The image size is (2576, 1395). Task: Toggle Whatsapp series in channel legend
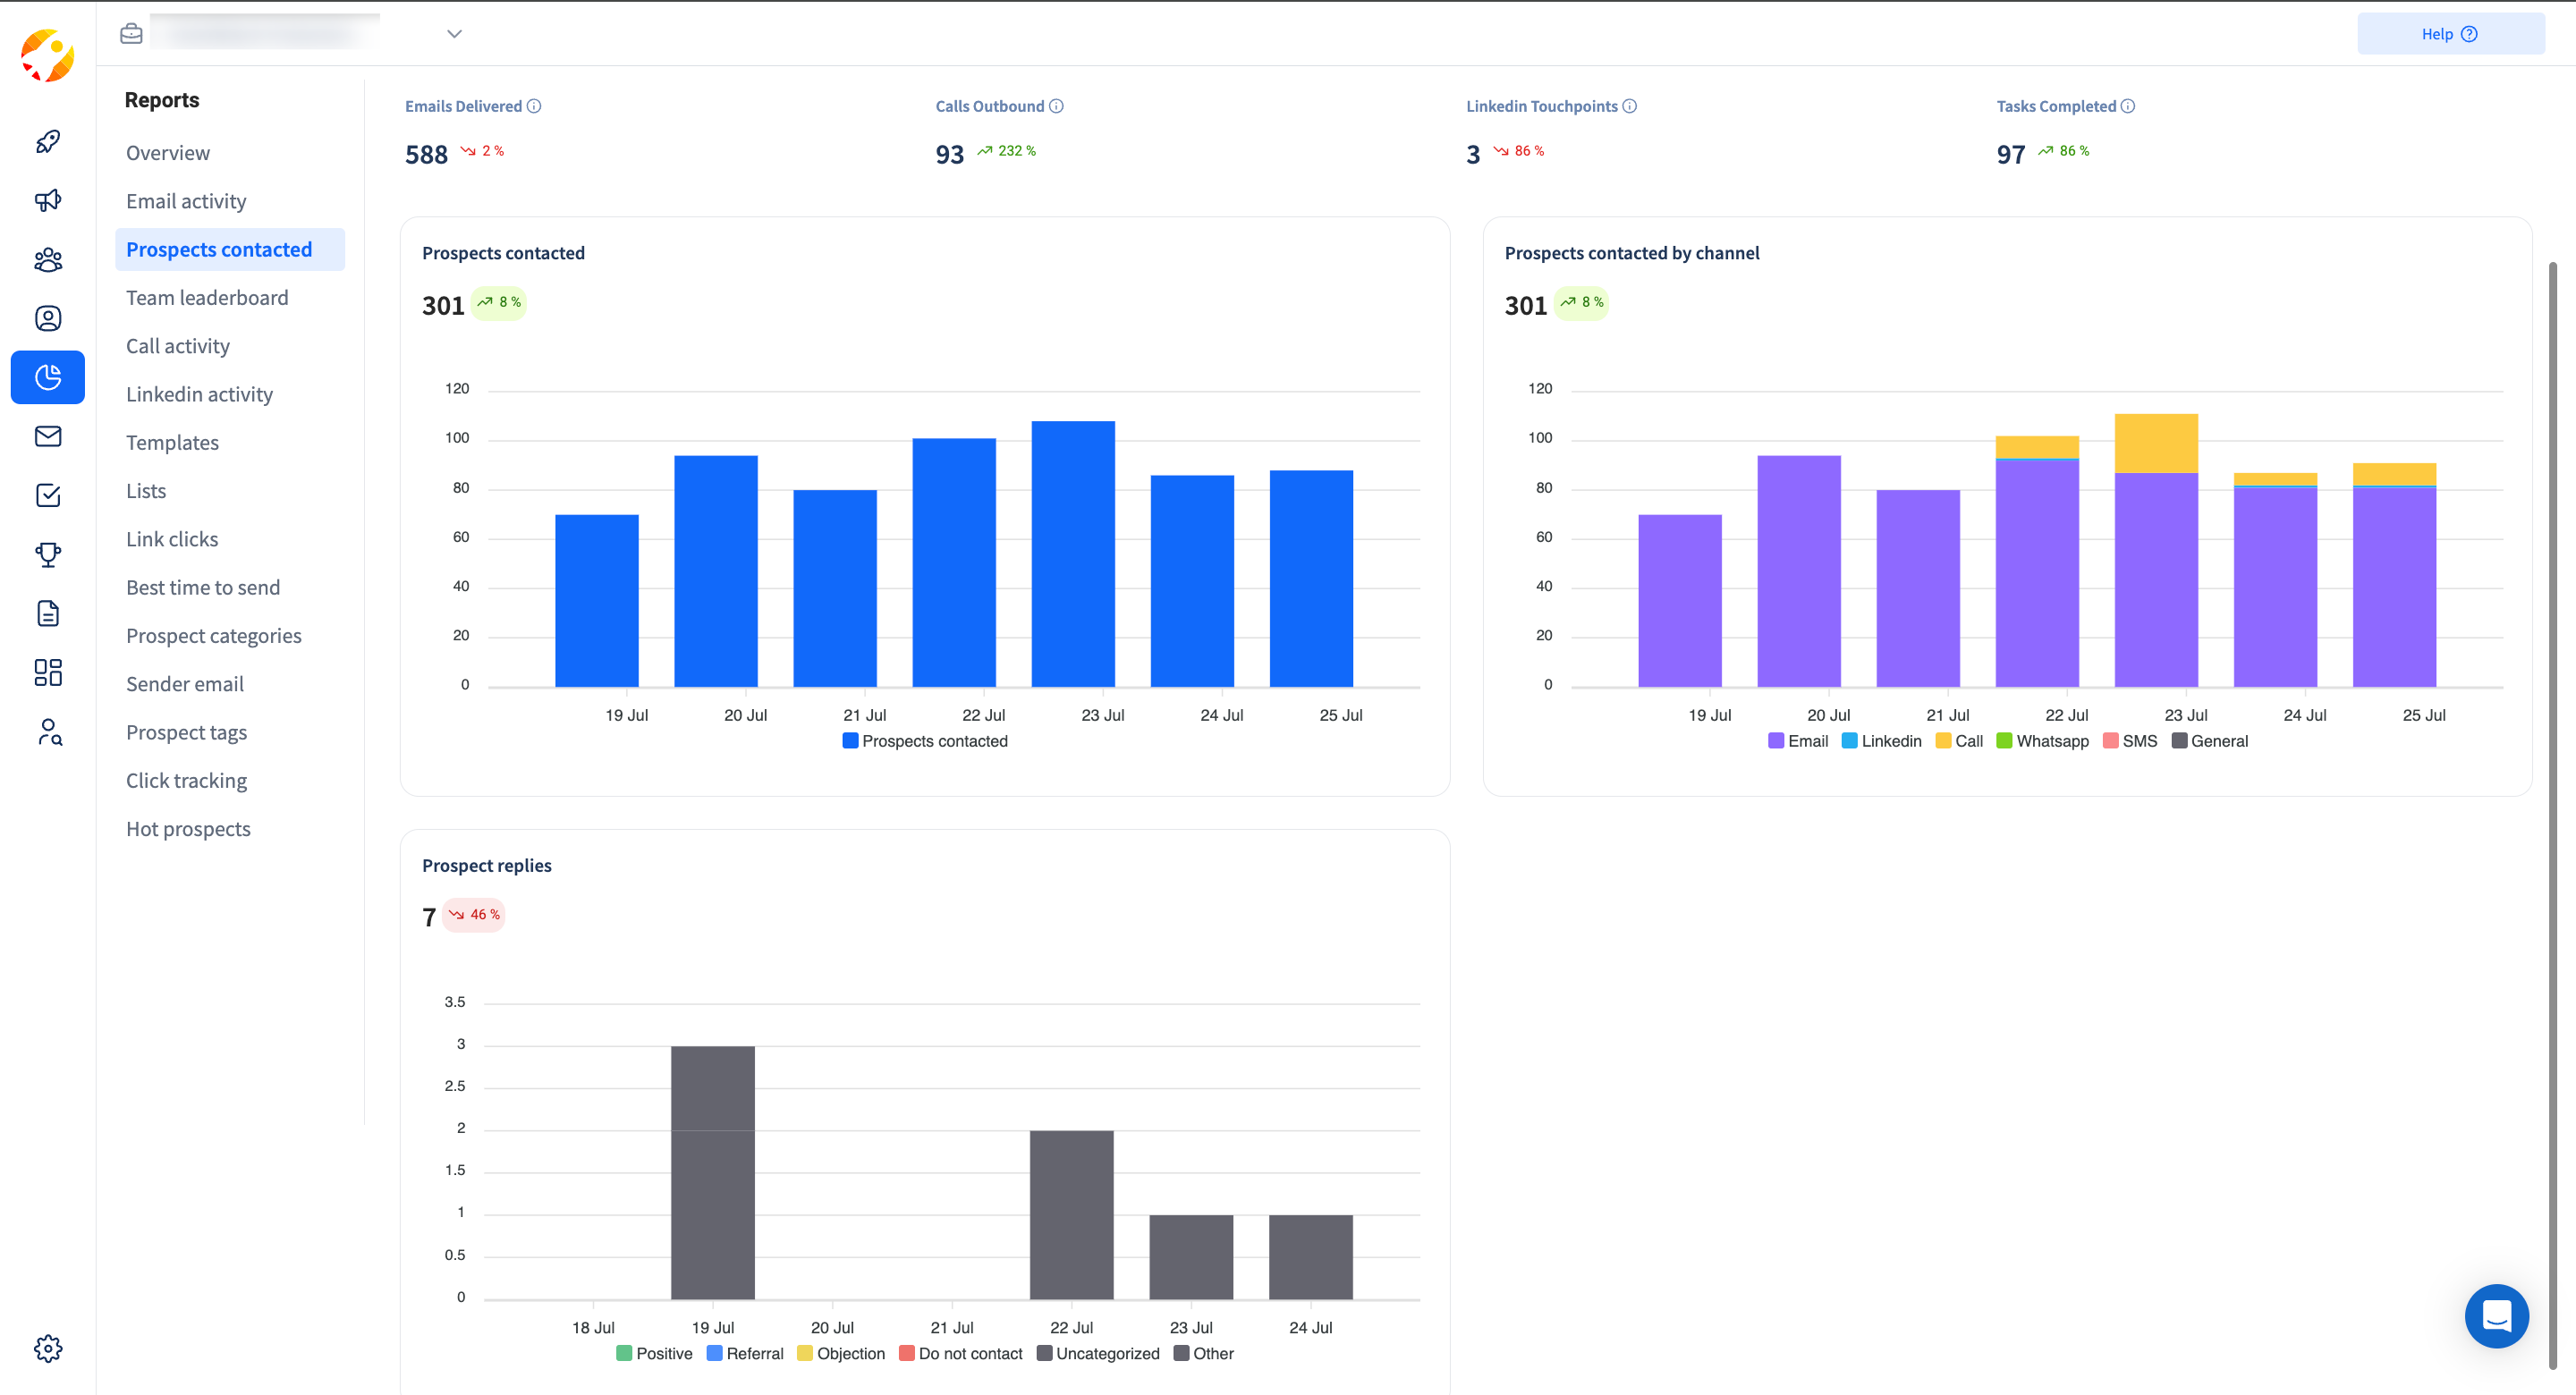tap(2042, 741)
